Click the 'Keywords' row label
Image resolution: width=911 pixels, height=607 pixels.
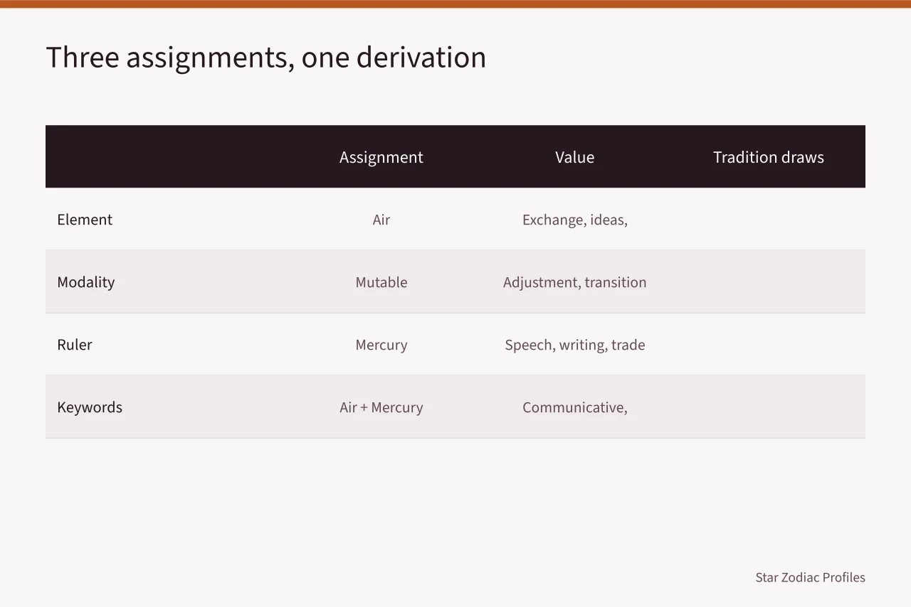(90, 407)
